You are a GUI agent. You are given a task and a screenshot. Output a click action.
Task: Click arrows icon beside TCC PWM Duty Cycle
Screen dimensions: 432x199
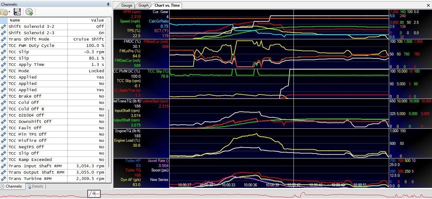click(4, 46)
